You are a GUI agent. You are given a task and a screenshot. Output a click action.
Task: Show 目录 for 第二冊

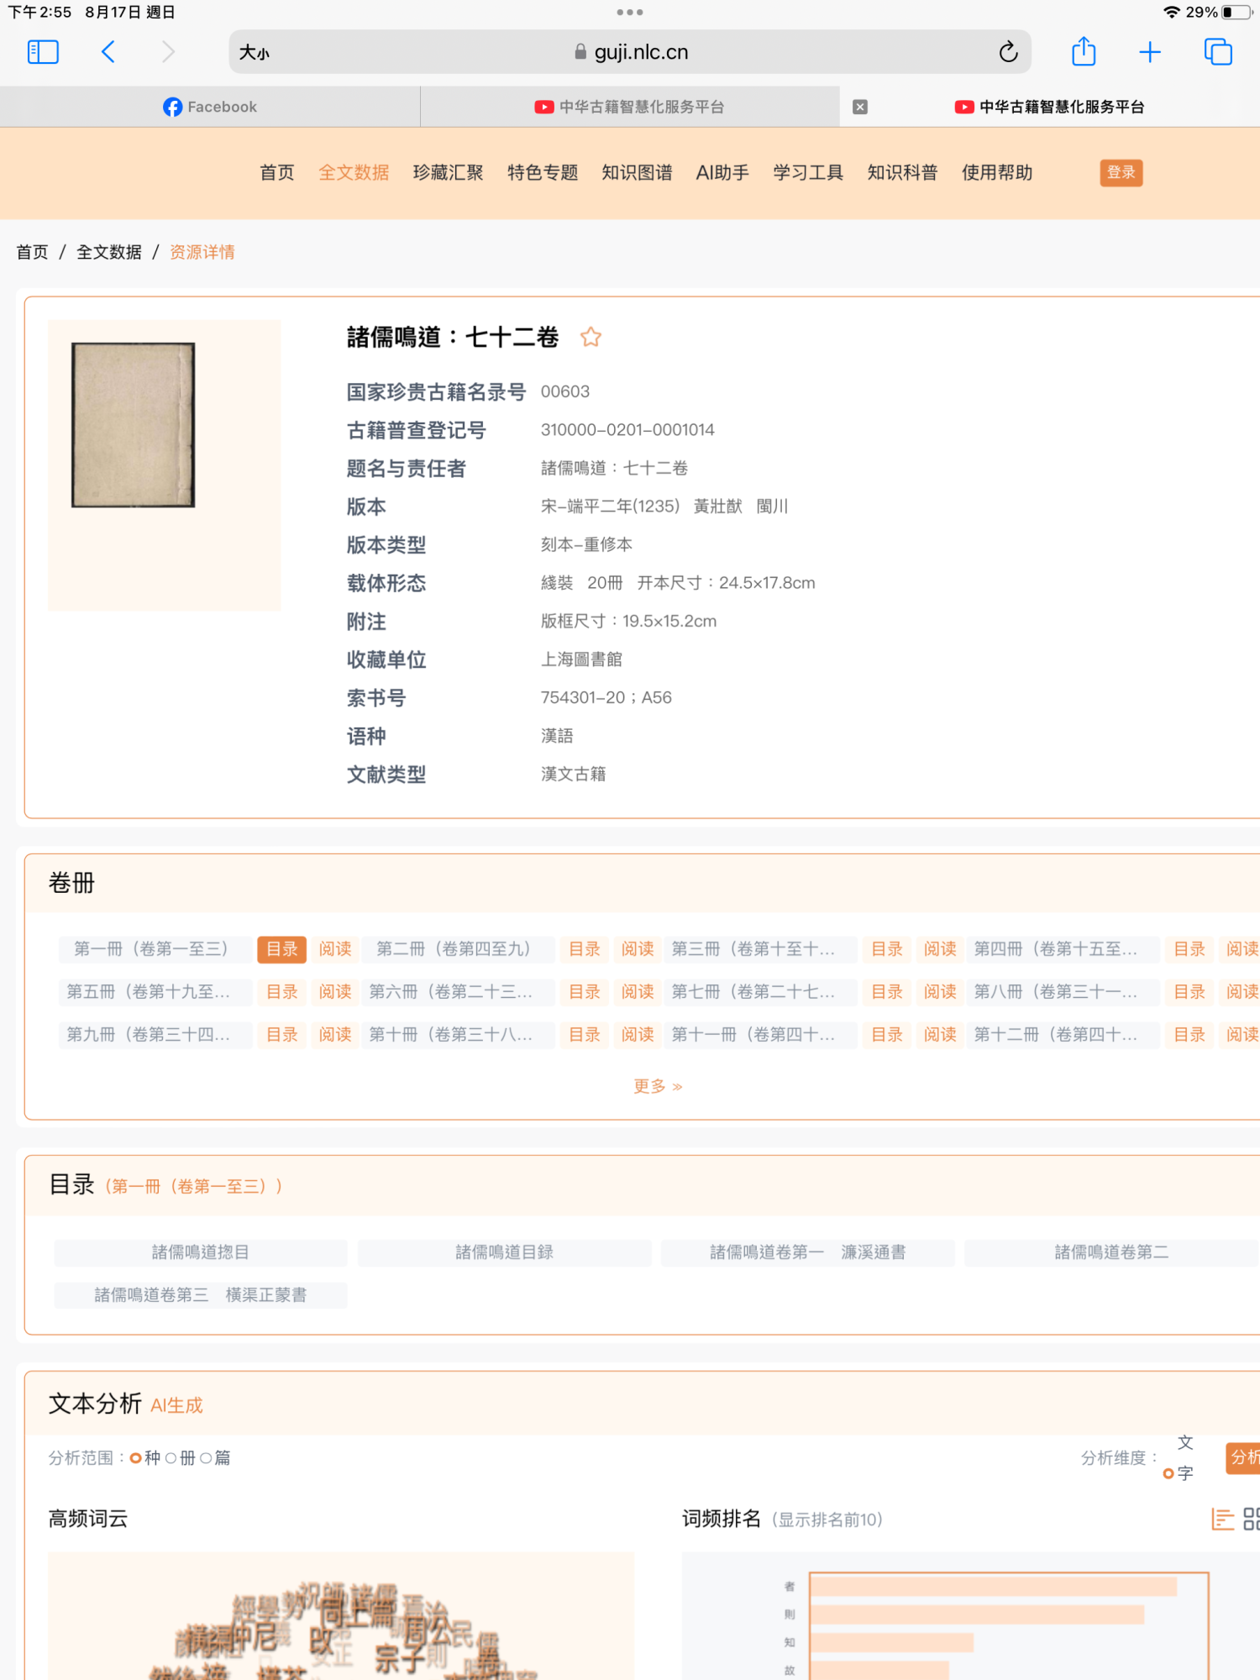585,949
